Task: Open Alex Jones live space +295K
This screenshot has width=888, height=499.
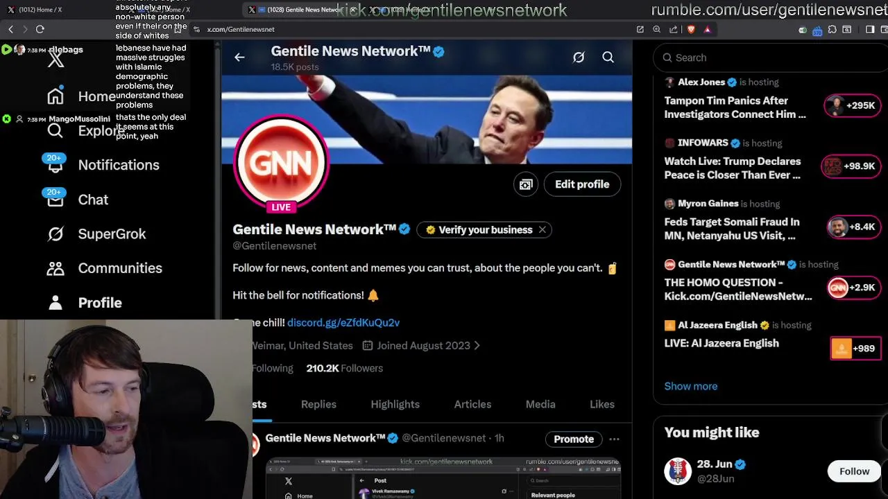Action: pos(852,105)
